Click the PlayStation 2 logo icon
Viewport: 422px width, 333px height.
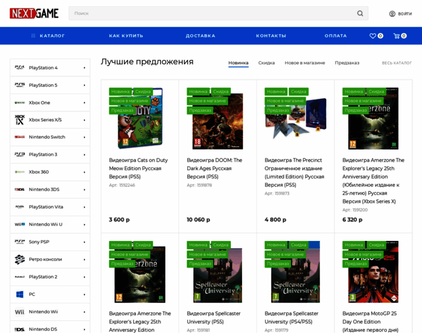pos(19,277)
